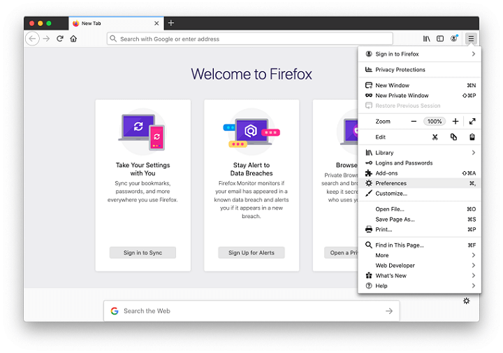
Task: Click the back navigation arrow
Action: [x=32, y=39]
